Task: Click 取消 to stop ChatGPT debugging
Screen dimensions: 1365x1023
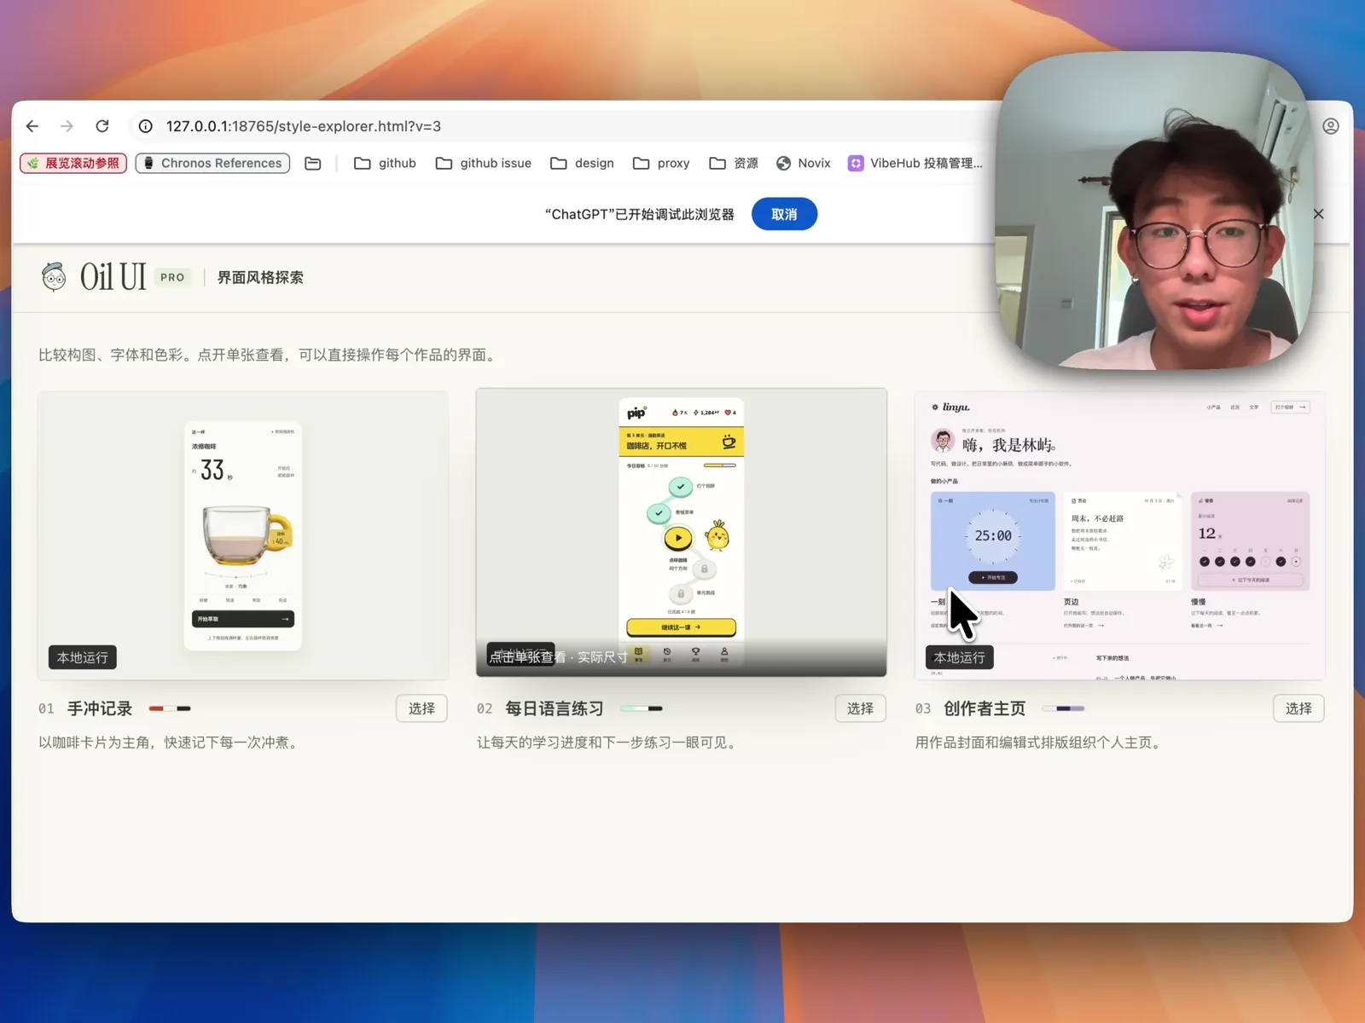Action: pyautogui.click(x=784, y=214)
